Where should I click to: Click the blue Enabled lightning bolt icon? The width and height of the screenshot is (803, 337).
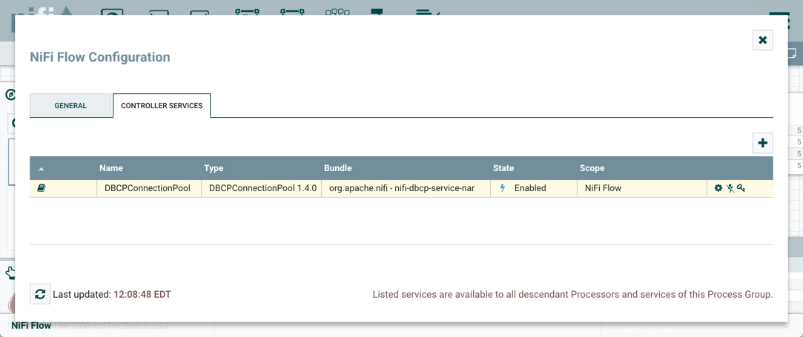point(503,188)
